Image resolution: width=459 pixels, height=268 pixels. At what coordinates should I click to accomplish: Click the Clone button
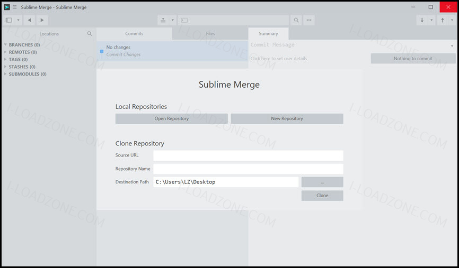pyautogui.click(x=322, y=196)
